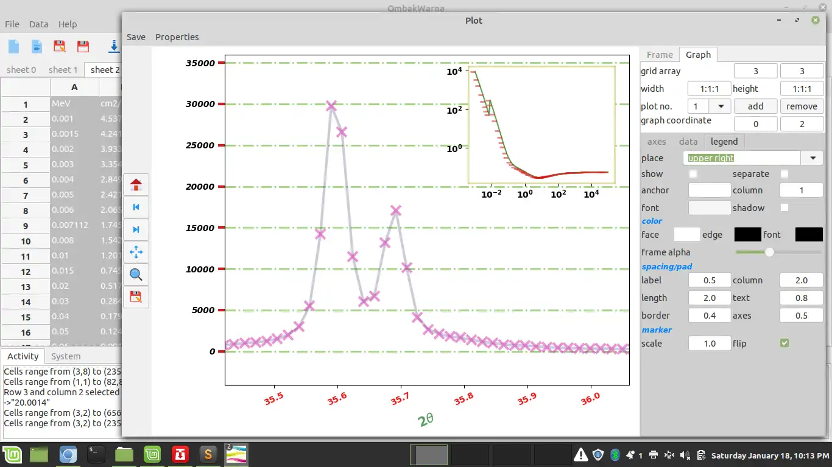
Task: Expand the legend 'place' dropdown
Action: pyautogui.click(x=813, y=158)
